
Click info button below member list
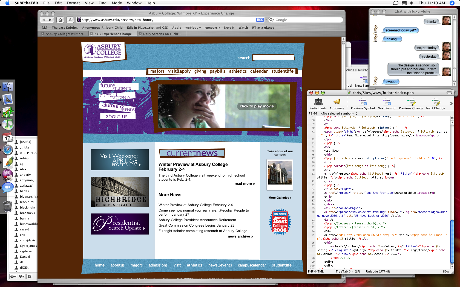tap(29, 277)
